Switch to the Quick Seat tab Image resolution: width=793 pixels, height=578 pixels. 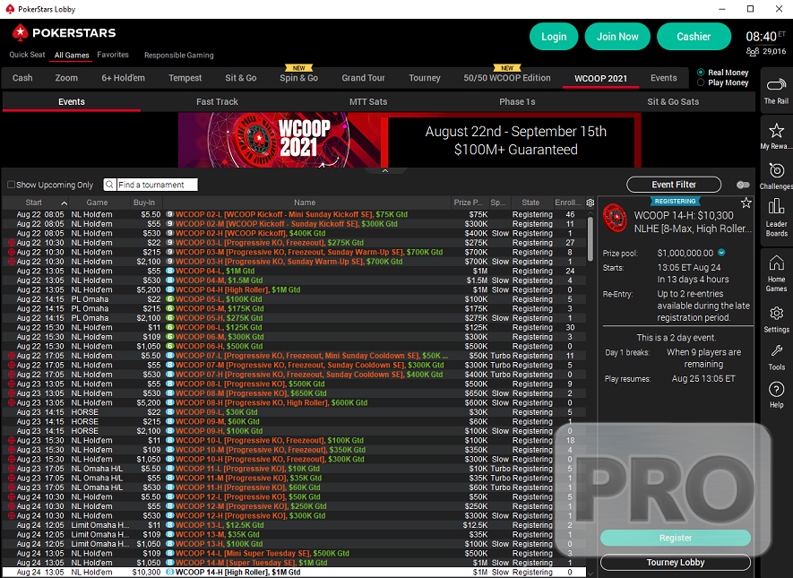pyautogui.click(x=27, y=55)
